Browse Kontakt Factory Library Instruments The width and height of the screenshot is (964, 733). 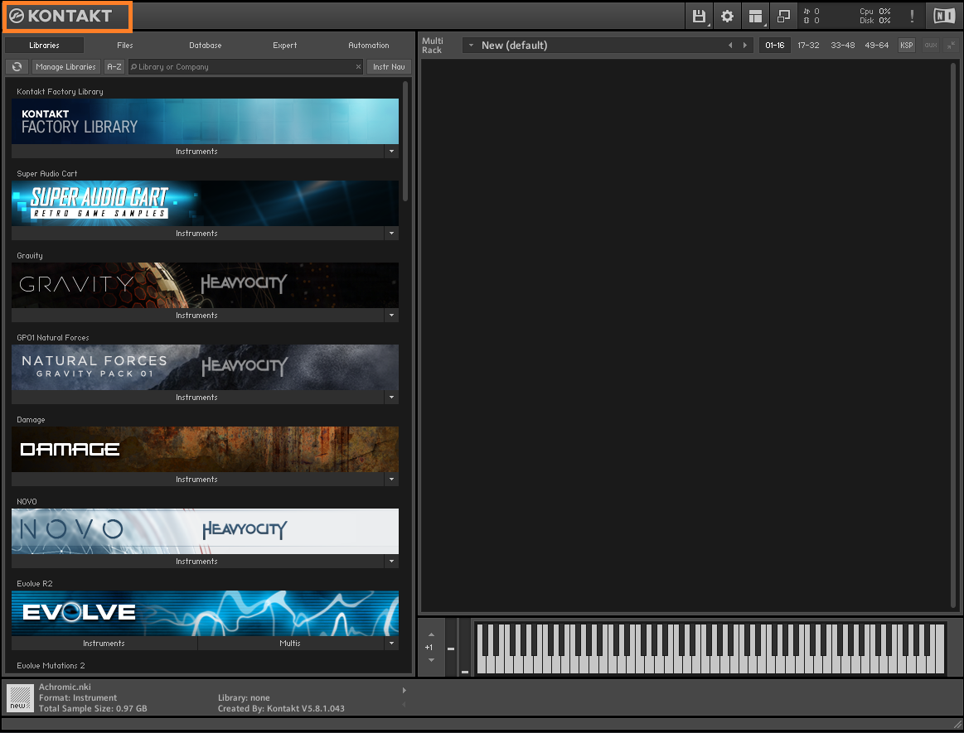coord(197,151)
